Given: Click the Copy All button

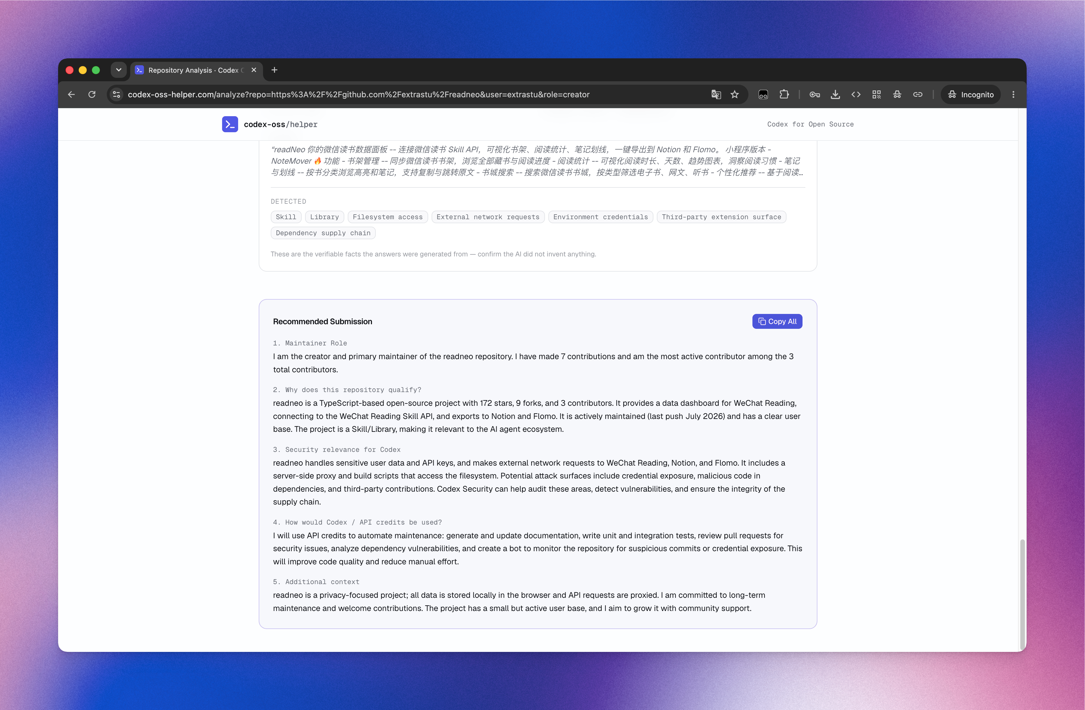Looking at the screenshot, I should point(777,321).
